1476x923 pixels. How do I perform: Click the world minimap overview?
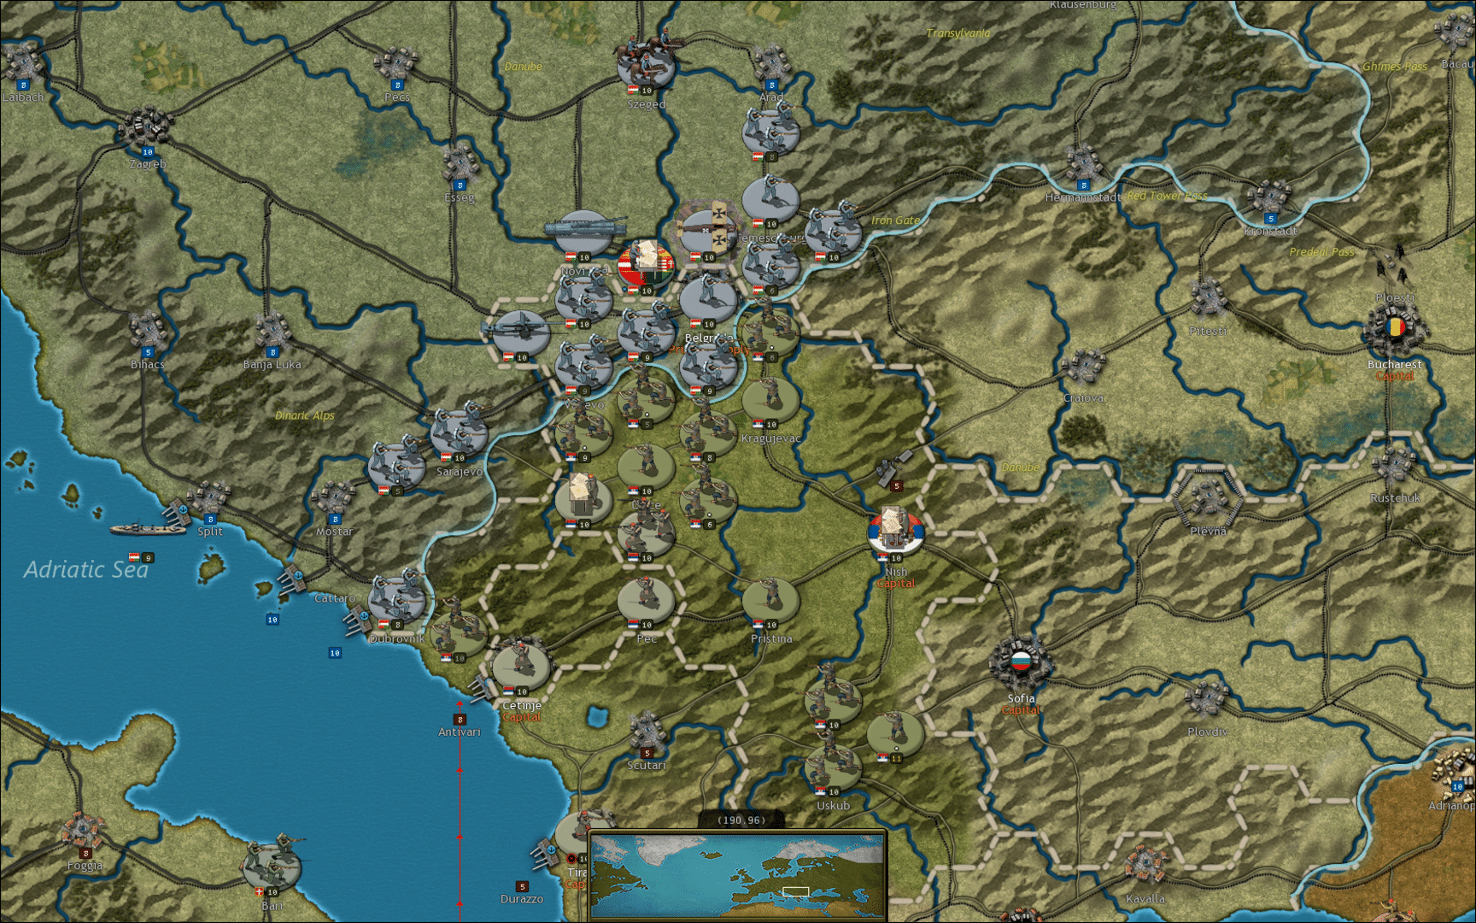pyautogui.click(x=738, y=875)
